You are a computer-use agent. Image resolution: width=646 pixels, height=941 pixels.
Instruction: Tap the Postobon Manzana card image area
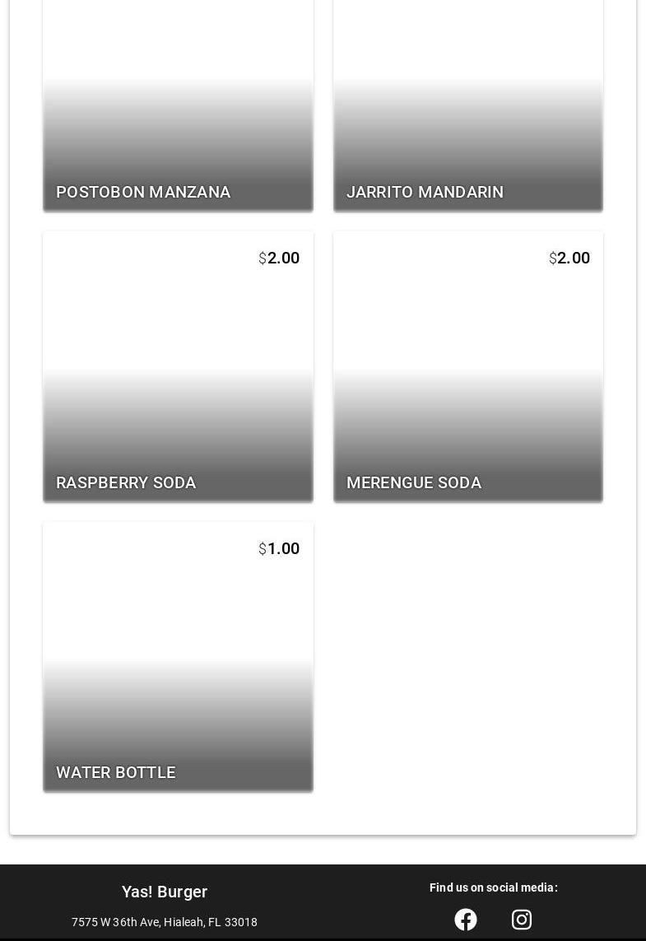(178, 82)
